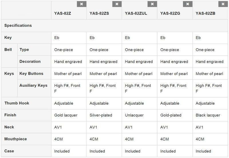This screenshot has width=229, height=158.
Task: Click the Keys row label
Action: click(x=9, y=73)
